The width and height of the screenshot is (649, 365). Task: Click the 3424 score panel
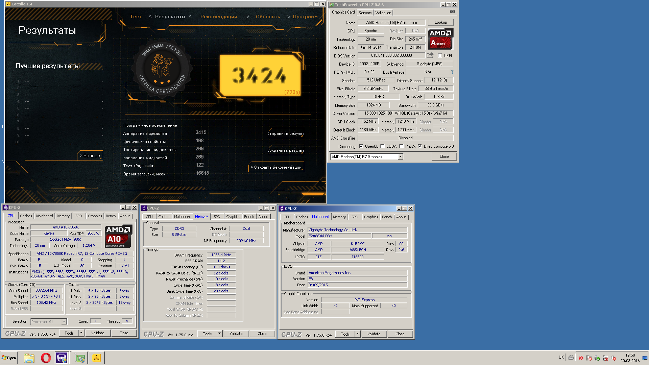click(x=260, y=75)
